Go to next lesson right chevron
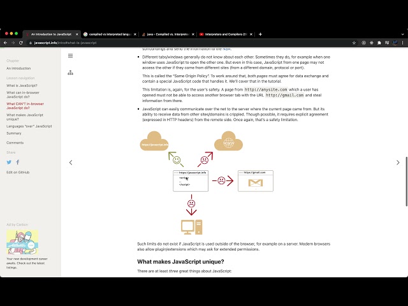 (x=398, y=163)
